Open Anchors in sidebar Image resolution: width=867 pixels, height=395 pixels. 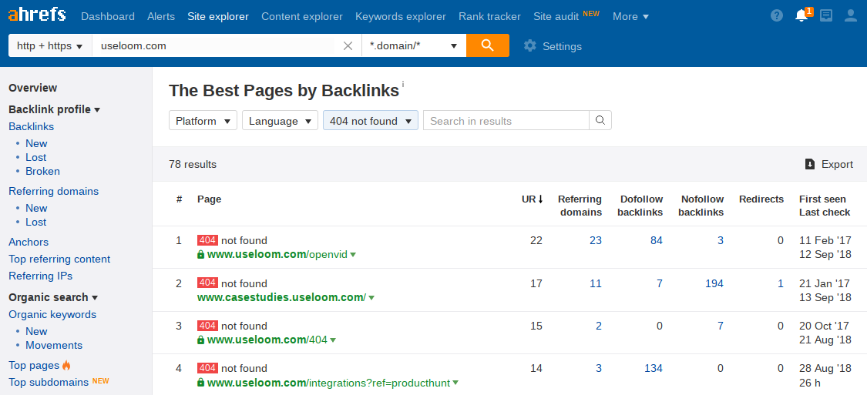[x=29, y=242]
